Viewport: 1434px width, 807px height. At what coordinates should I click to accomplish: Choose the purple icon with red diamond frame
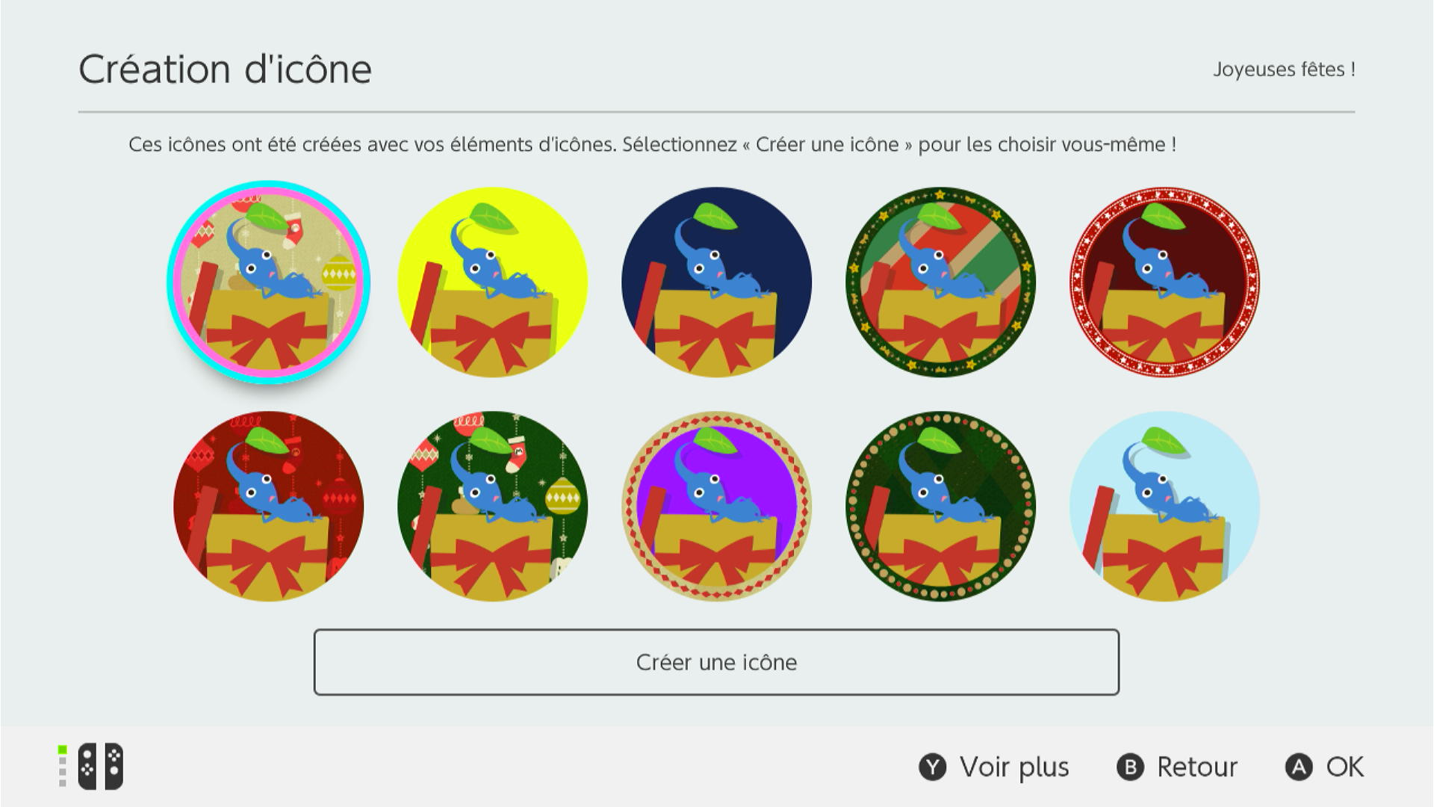tap(716, 507)
